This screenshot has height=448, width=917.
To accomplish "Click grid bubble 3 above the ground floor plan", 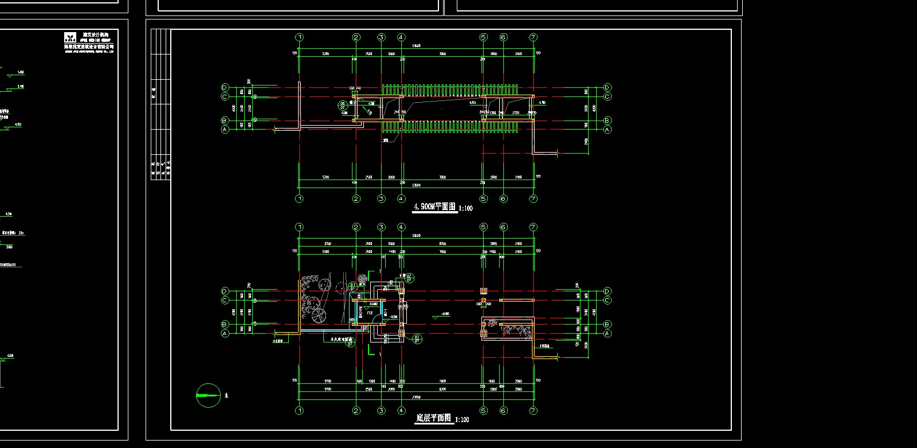I will click(382, 227).
